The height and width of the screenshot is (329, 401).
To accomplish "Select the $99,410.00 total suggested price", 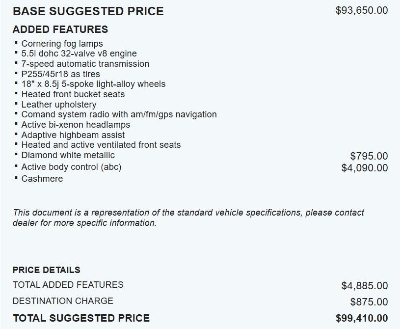I will (361, 318).
